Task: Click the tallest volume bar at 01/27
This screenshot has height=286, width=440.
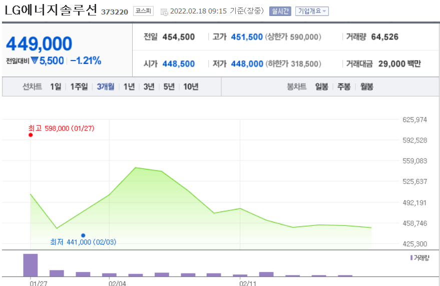Action: 31,265
